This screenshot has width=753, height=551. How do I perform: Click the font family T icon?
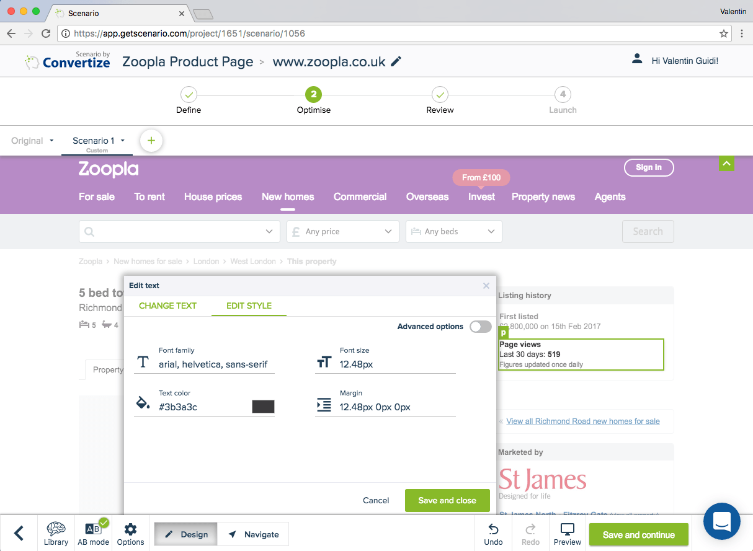click(x=143, y=363)
